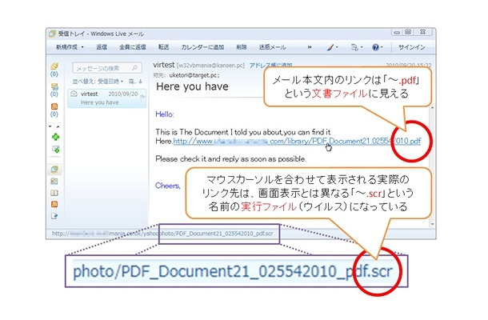Close the Windows Live Mail window
The height and width of the screenshot is (320, 488).
[422, 32]
